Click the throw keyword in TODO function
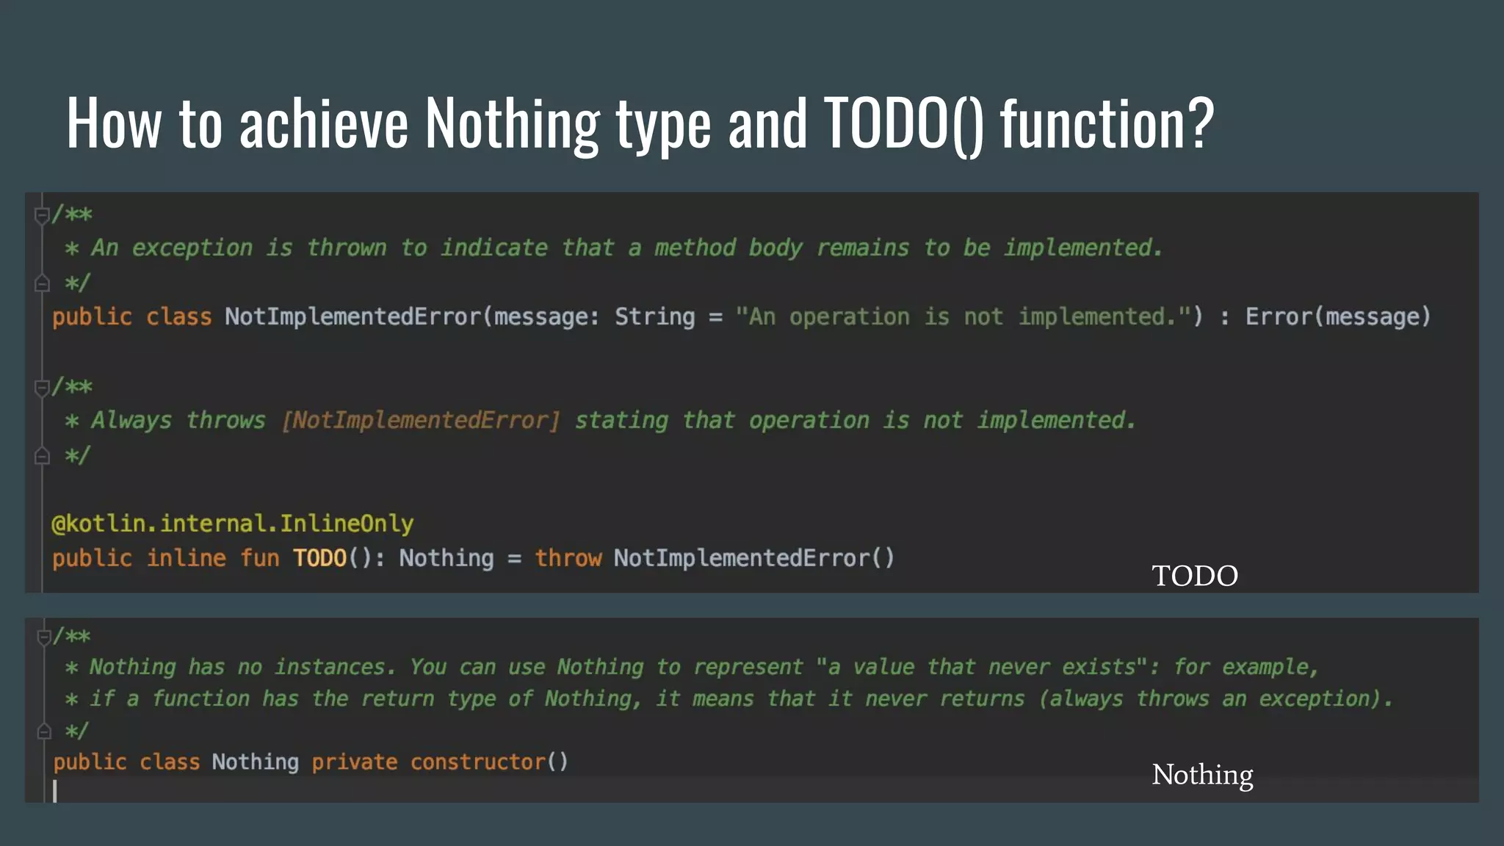Viewport: 1504px width, 846px height. pos(567,558)
